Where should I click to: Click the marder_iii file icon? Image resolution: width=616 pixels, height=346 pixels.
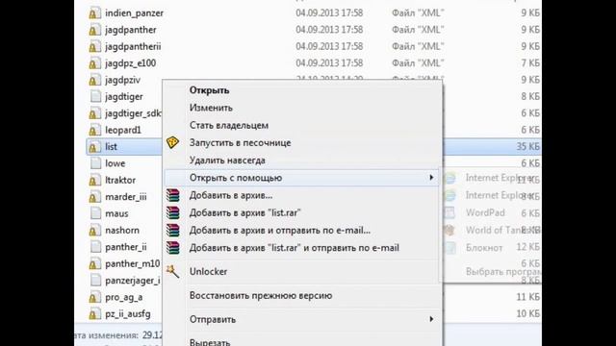click(94, 197)
